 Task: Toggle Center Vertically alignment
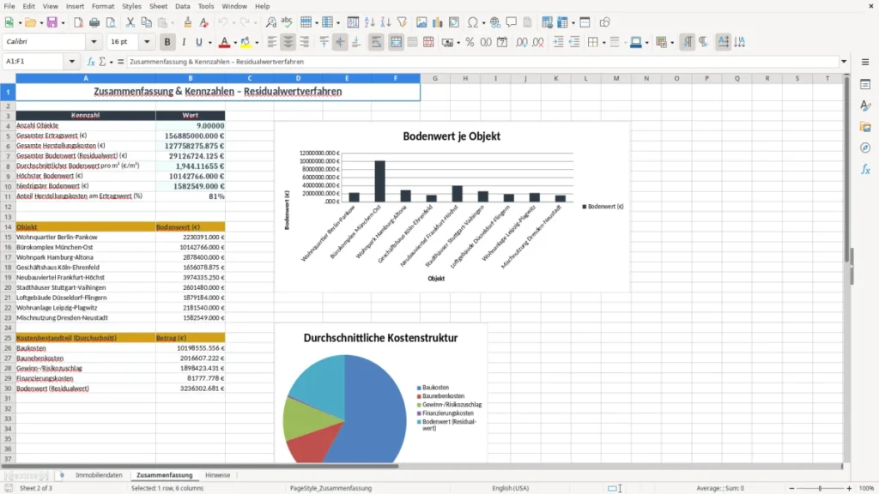point(340,42)
